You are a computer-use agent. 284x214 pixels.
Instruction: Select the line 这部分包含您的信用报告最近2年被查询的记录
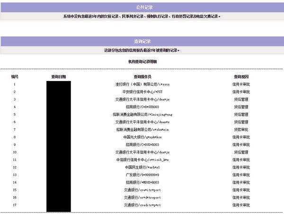(142, 50)
